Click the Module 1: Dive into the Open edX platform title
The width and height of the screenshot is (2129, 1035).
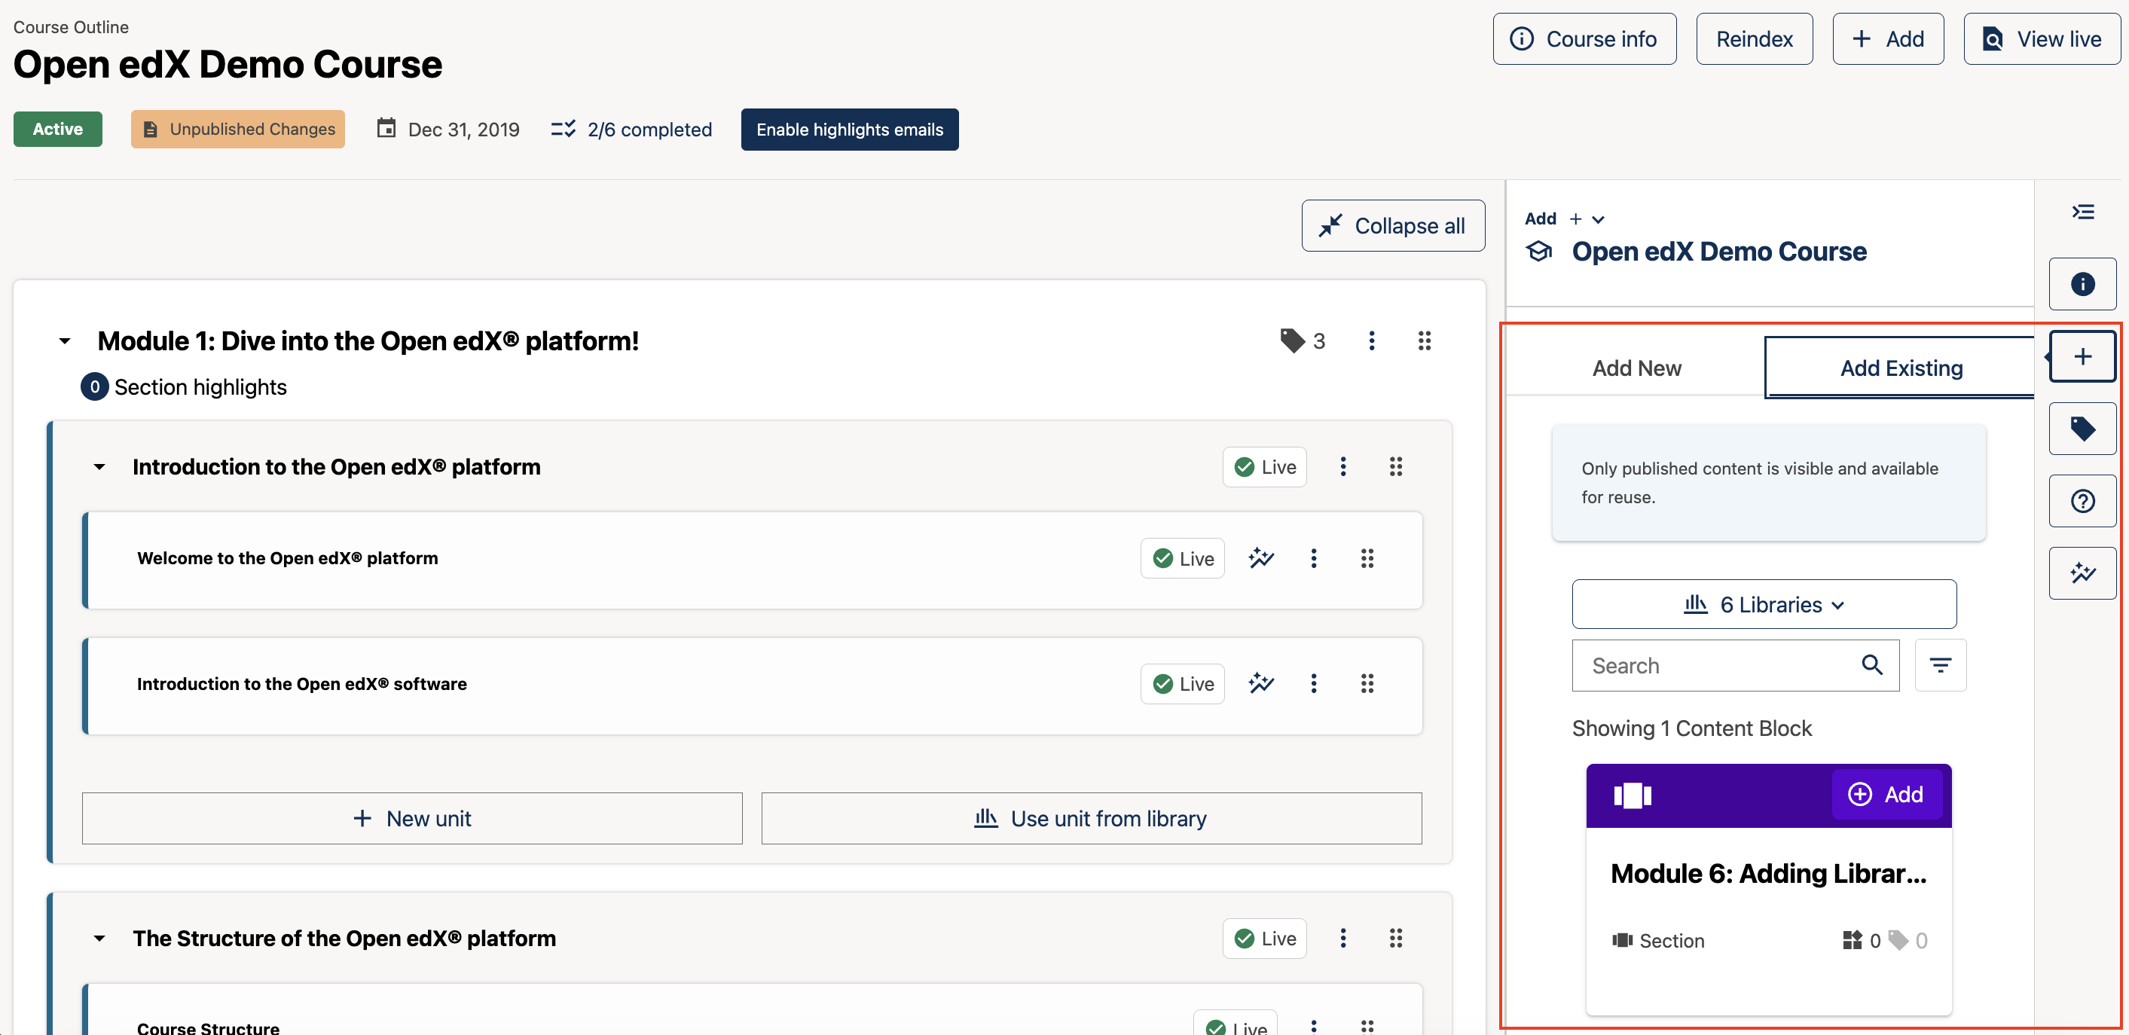(x=368, y=340)
